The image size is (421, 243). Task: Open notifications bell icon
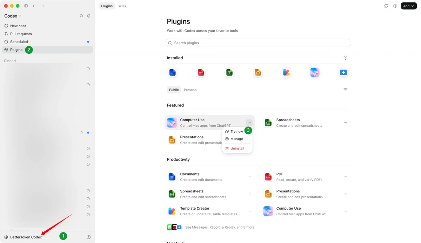pos(89,16)
